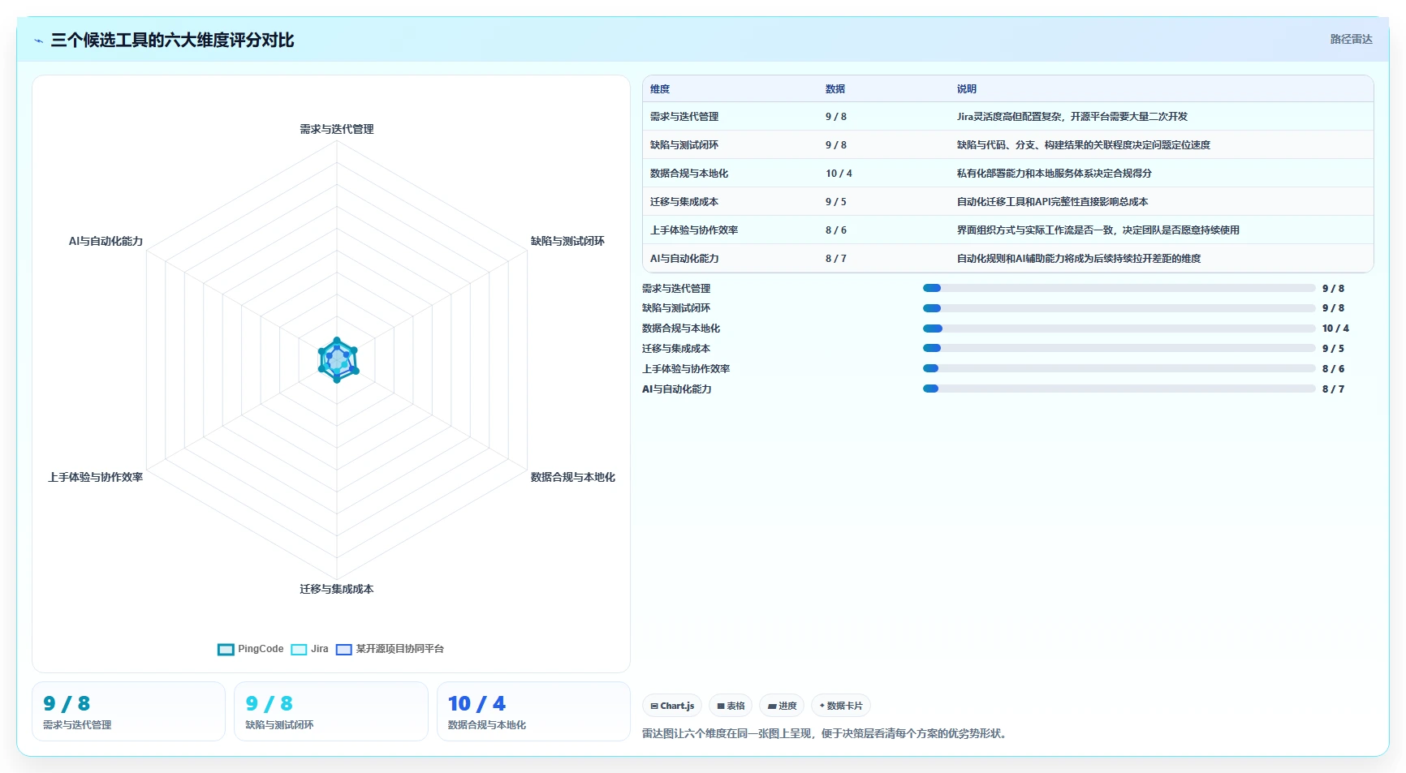Screen dimensions: 1406x773
Task: Toggle the 某开源项目协同平台 legend label
Action: pos(400,649)
